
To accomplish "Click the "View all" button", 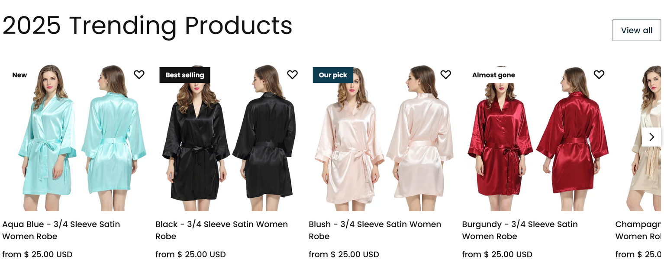I will pyautogui.click(x=636, y=30).
